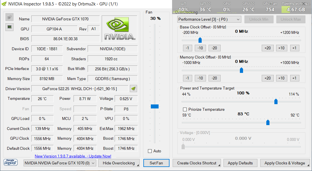This screenshot has height=171, width=312.
Task: Click the temperature target slider handle
Action: point(268,122)
